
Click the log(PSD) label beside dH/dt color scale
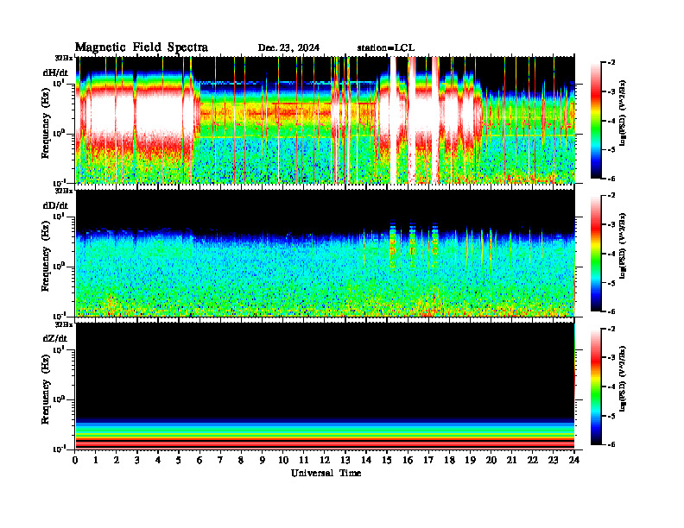[622, 113]
